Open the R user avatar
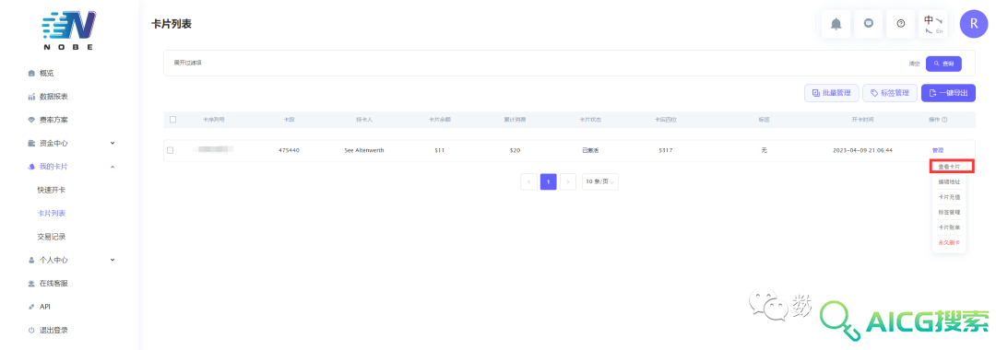The height and width of the screenshot is (350, 996). 974,24
